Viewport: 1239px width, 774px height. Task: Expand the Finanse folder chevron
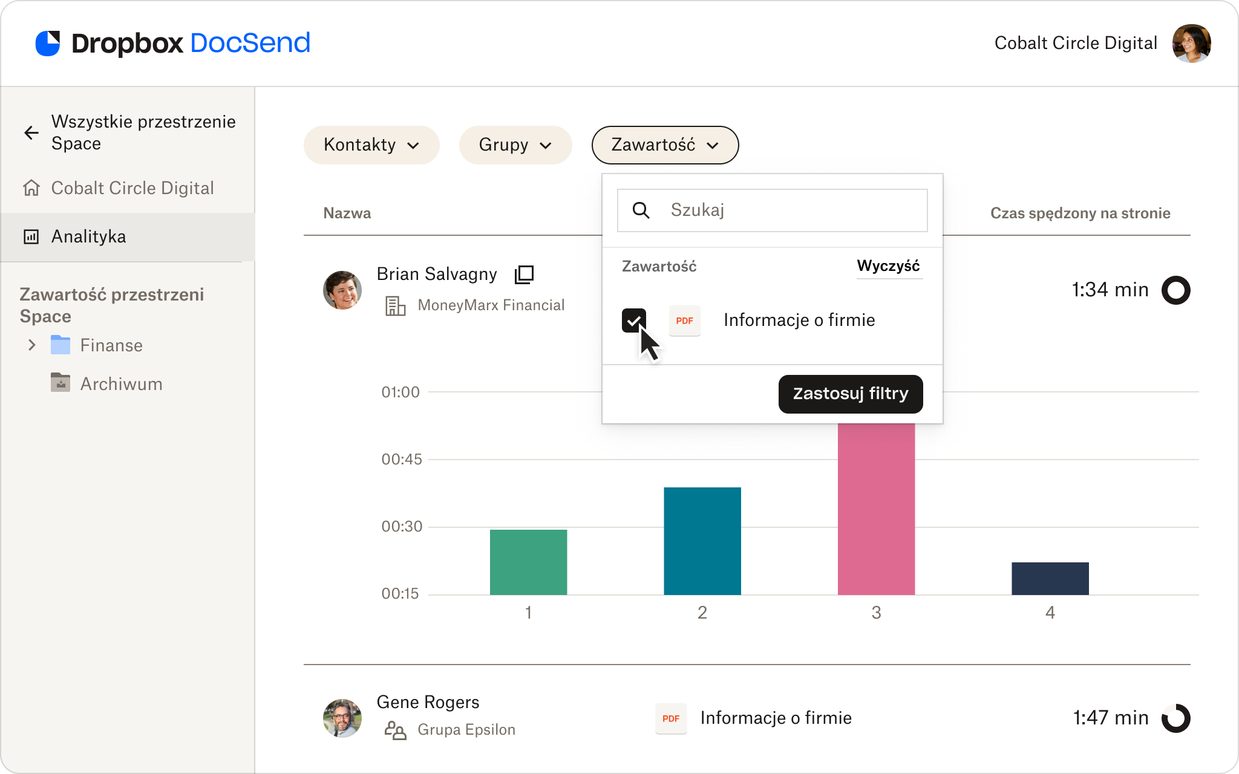pos(32,345)
